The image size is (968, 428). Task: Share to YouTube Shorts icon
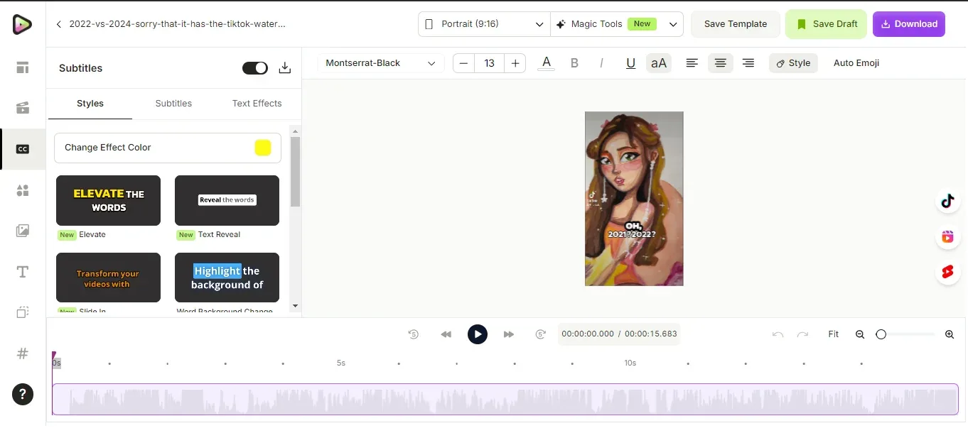click(x=947, y=272)
